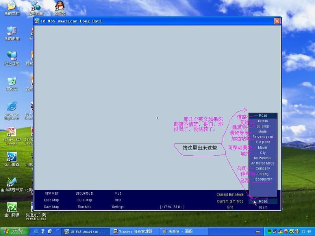The height and width of the screenshot is (236, 315).
Task: Click New Map in the editor
Action: point(51,193)
